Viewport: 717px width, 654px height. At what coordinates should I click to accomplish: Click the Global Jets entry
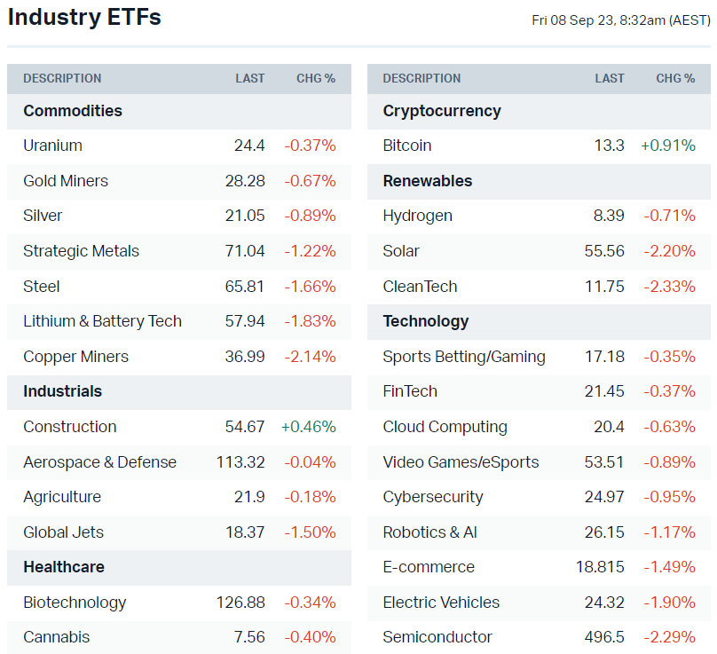point(63,532)
